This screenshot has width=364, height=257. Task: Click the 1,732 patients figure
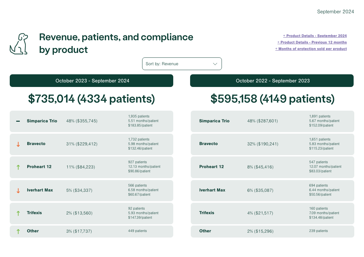click(139, 139)
